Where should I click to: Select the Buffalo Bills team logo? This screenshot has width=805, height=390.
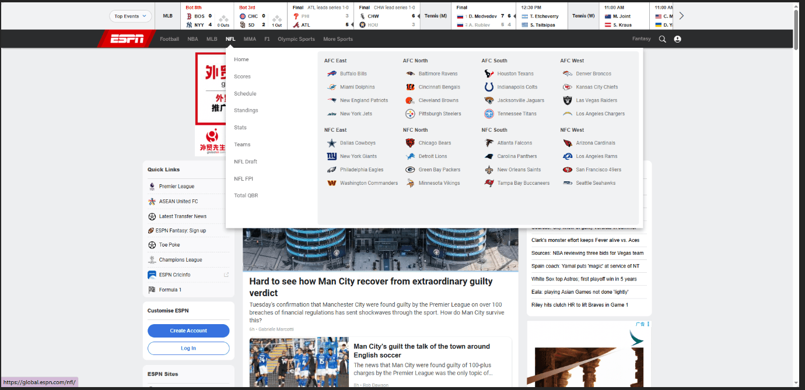tap(331, 73)
